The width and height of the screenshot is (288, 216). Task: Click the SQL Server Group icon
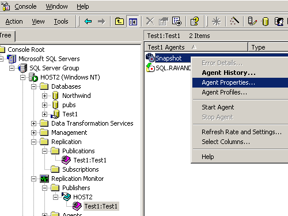coord(22,68)
